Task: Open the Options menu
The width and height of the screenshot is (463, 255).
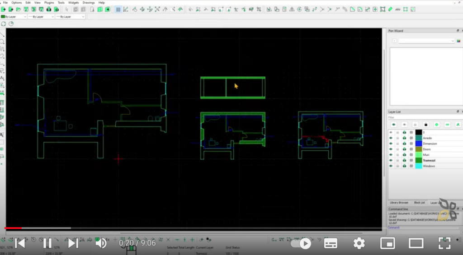Action: (x=17, y=3)
